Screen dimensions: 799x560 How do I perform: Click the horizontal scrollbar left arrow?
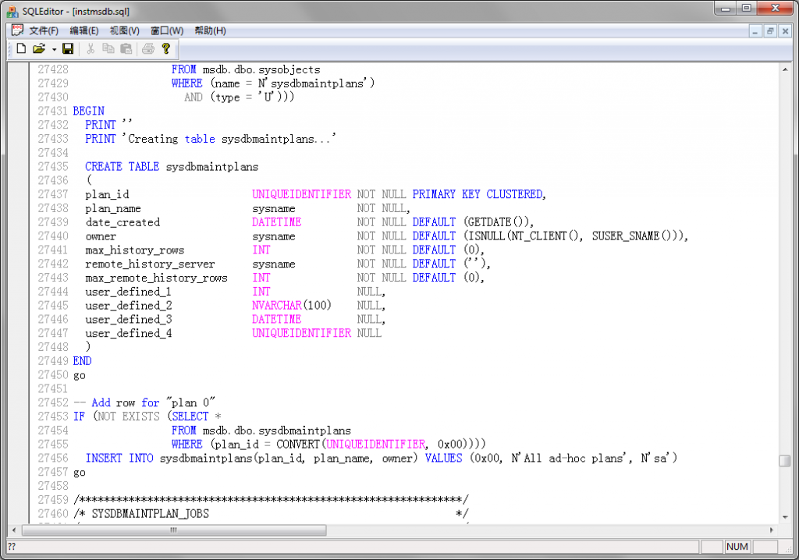[14, 530]
